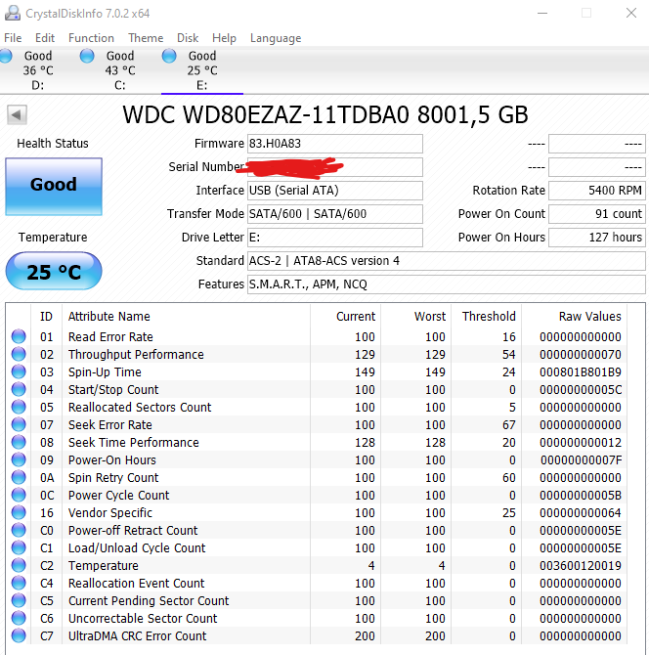This screenshot has width=649, height=655.
Task: Open the Language menu
Action: 276,38
